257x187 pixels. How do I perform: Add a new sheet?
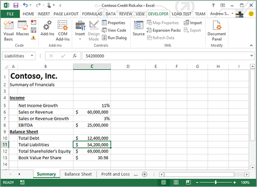tap(144, 174)
